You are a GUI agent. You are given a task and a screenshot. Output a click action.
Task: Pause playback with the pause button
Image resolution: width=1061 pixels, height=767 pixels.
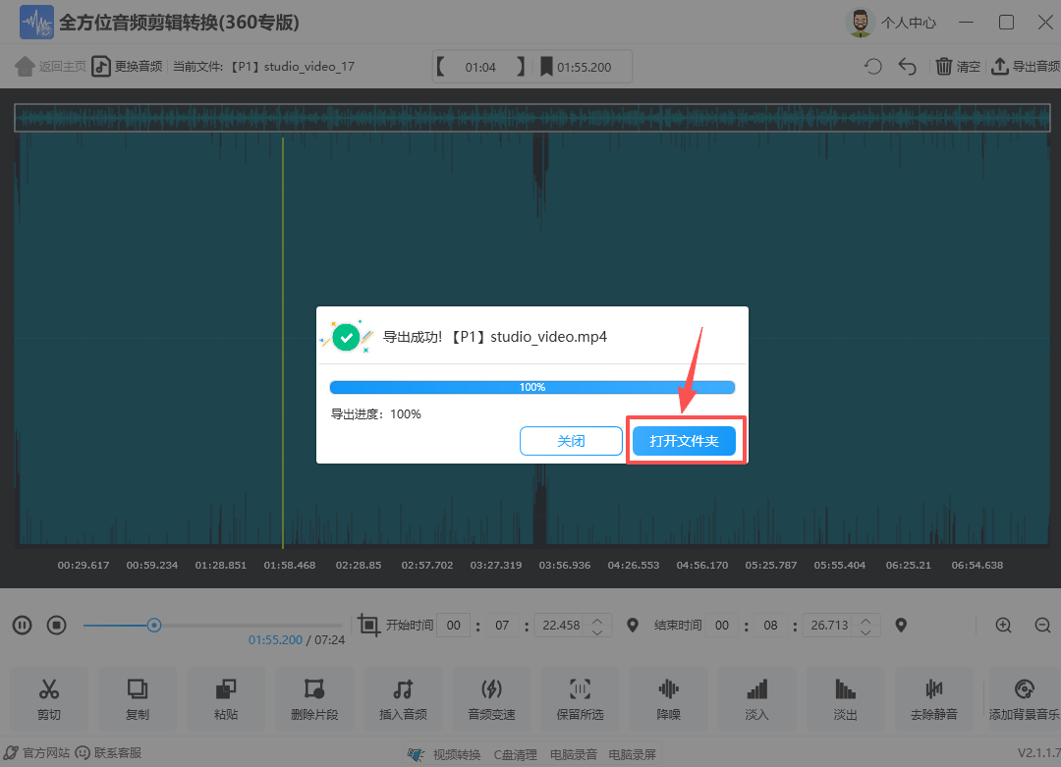point(23,625)
